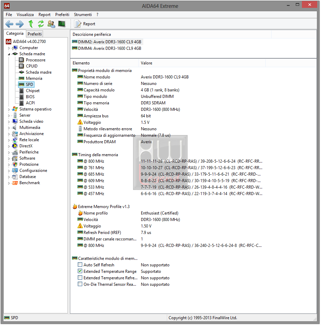321x325 pixels.
Task: Select DIMM4: Averix DDR3-1600 CL9 4GB
Action: (107, 48)
